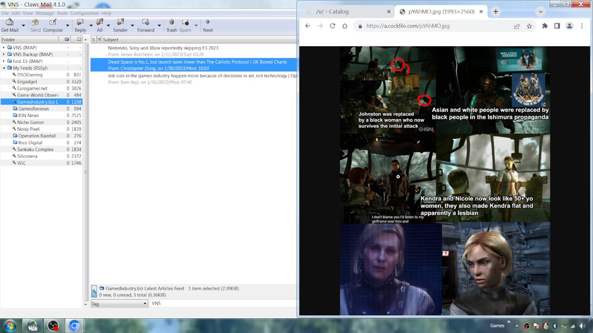593x333 pixels.
Task: Open Get Mail dropdown arrow
Action: 23,26
